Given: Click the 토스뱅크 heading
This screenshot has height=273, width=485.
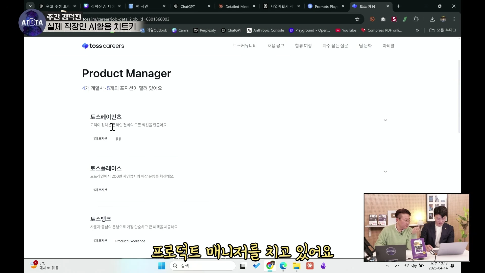Looking at the screenshot, I should click(x=101, y=219).
